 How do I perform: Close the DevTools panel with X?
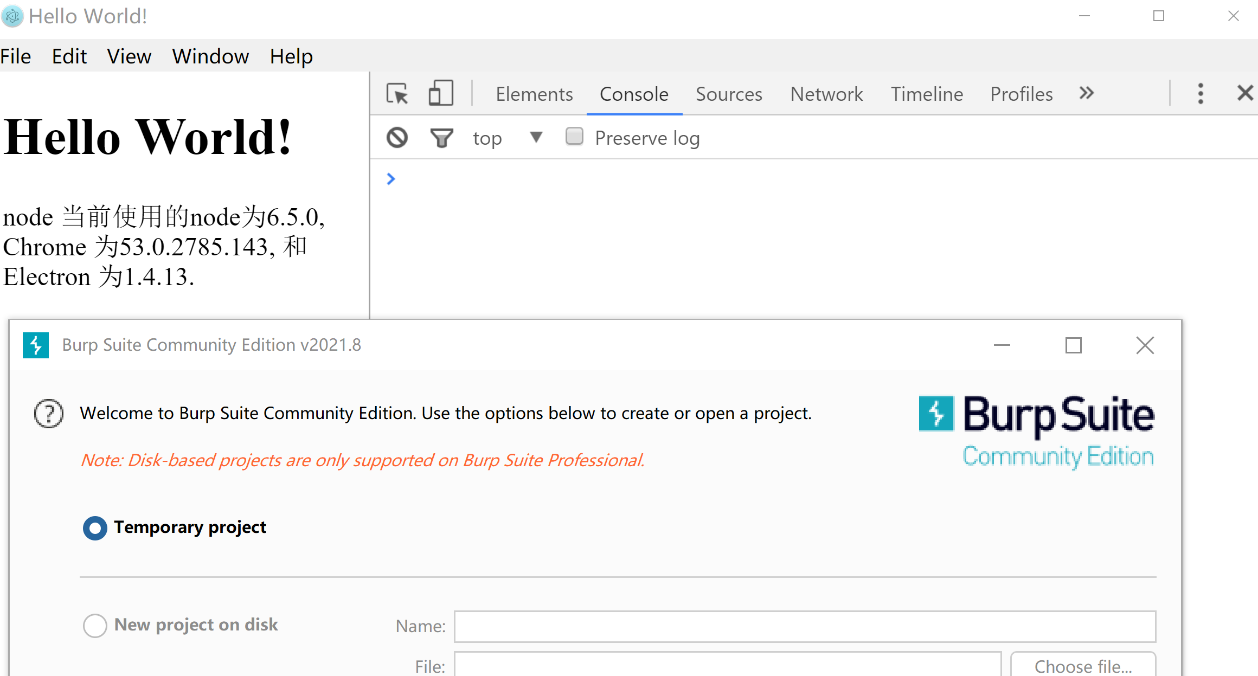1245,93
